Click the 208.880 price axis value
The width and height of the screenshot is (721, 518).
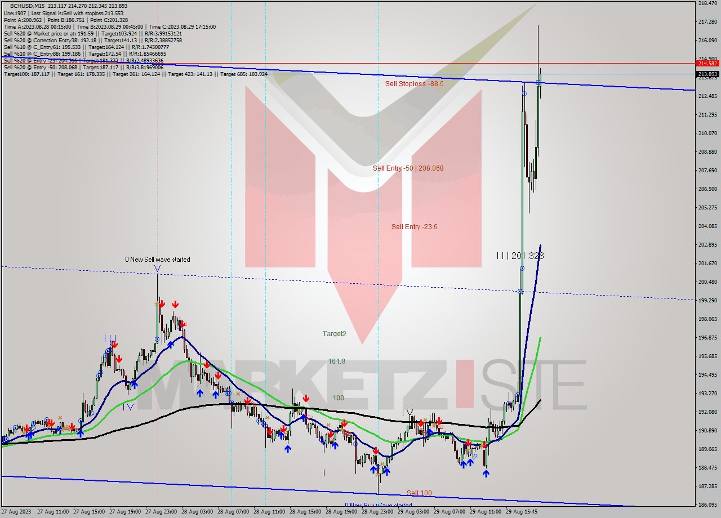pyautogui.click(x=707, y=152)
